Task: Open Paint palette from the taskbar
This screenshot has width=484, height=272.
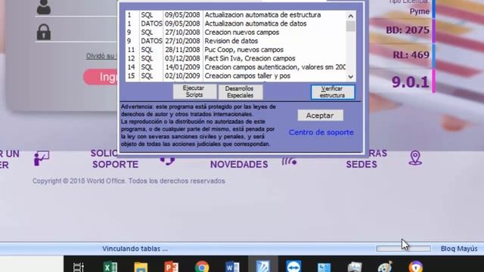Action: pos(385,267)
